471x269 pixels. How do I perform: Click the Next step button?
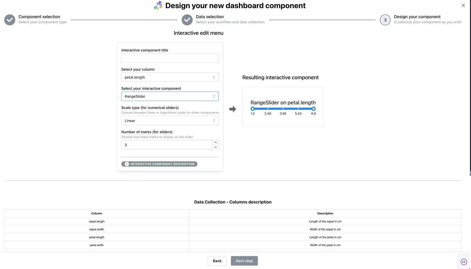pos(244,261)
